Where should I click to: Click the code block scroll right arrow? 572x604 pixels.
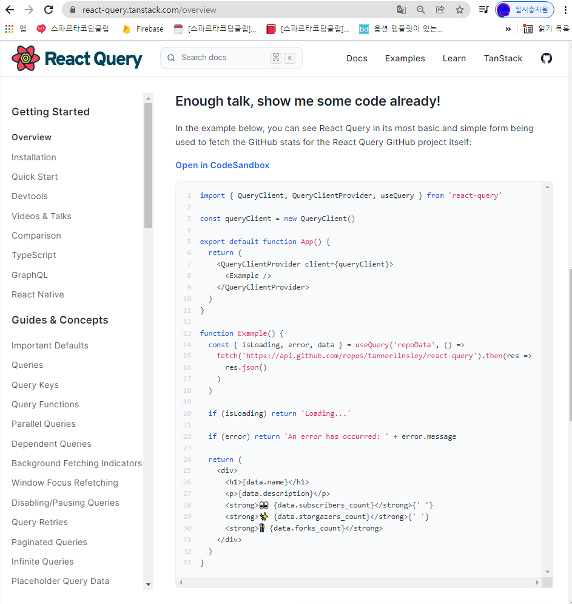[537, 582]
